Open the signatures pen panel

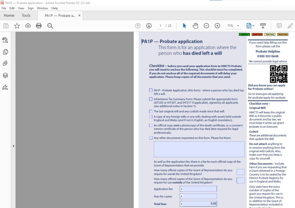tap(5, 87)
